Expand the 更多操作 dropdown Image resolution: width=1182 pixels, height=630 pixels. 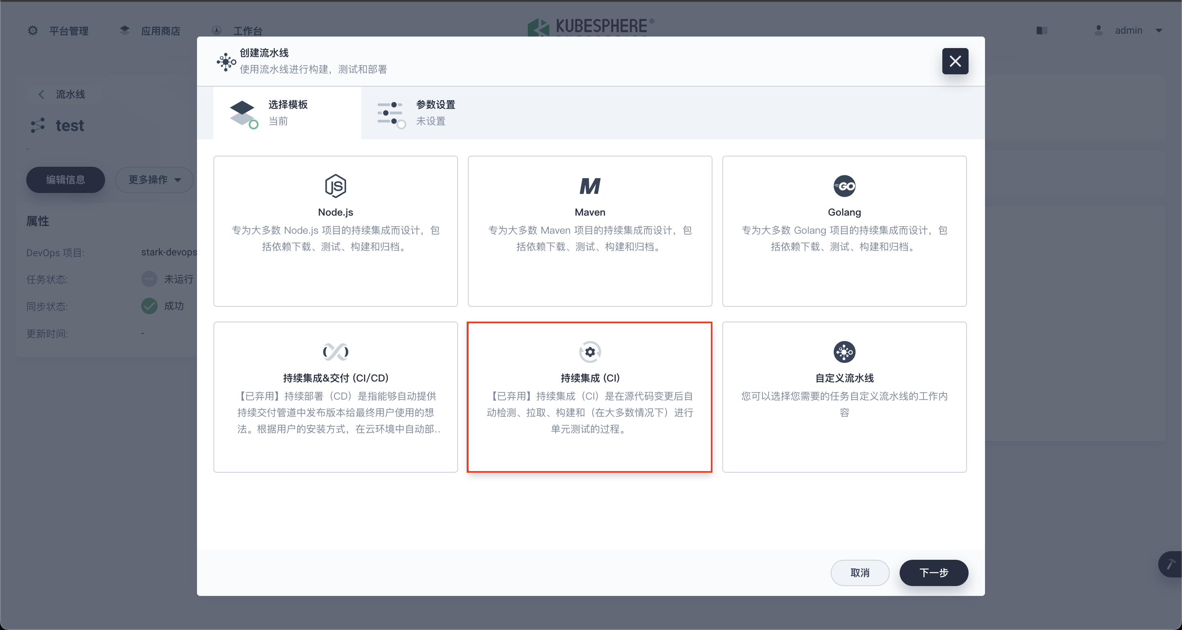[154, 179]
